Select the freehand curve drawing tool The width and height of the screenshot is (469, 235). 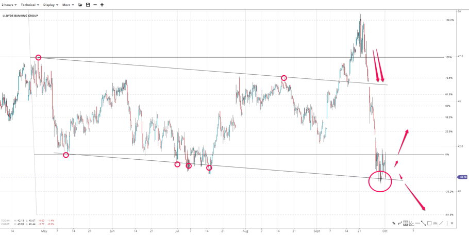[400, 223]
